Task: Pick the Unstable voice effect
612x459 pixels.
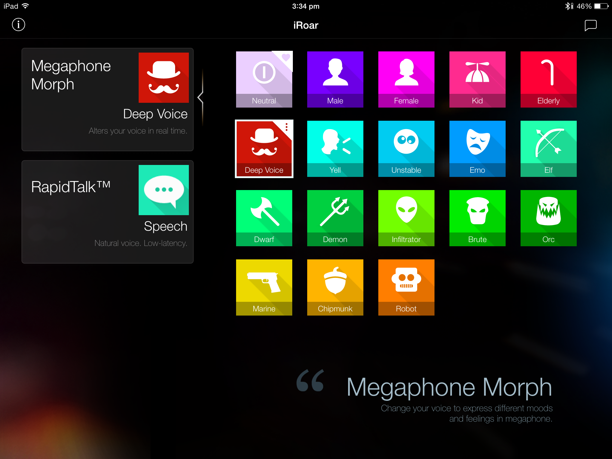Action: [x=406, y=149]
